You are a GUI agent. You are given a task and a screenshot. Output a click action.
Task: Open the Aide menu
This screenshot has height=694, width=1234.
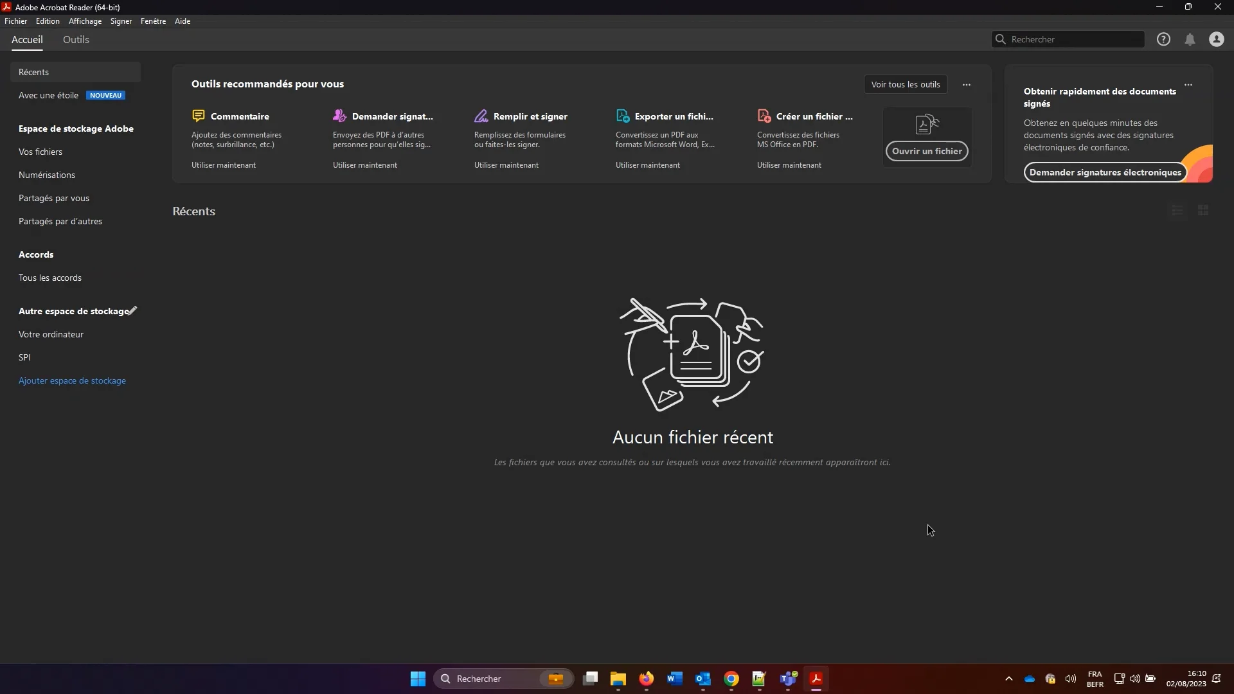[183, 21]
